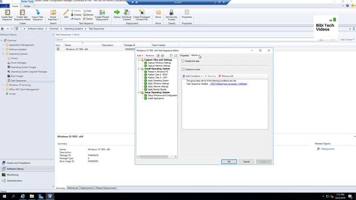Click the move step down icon
Viewport: 356px width, 200px height.
tap(162, 56)
